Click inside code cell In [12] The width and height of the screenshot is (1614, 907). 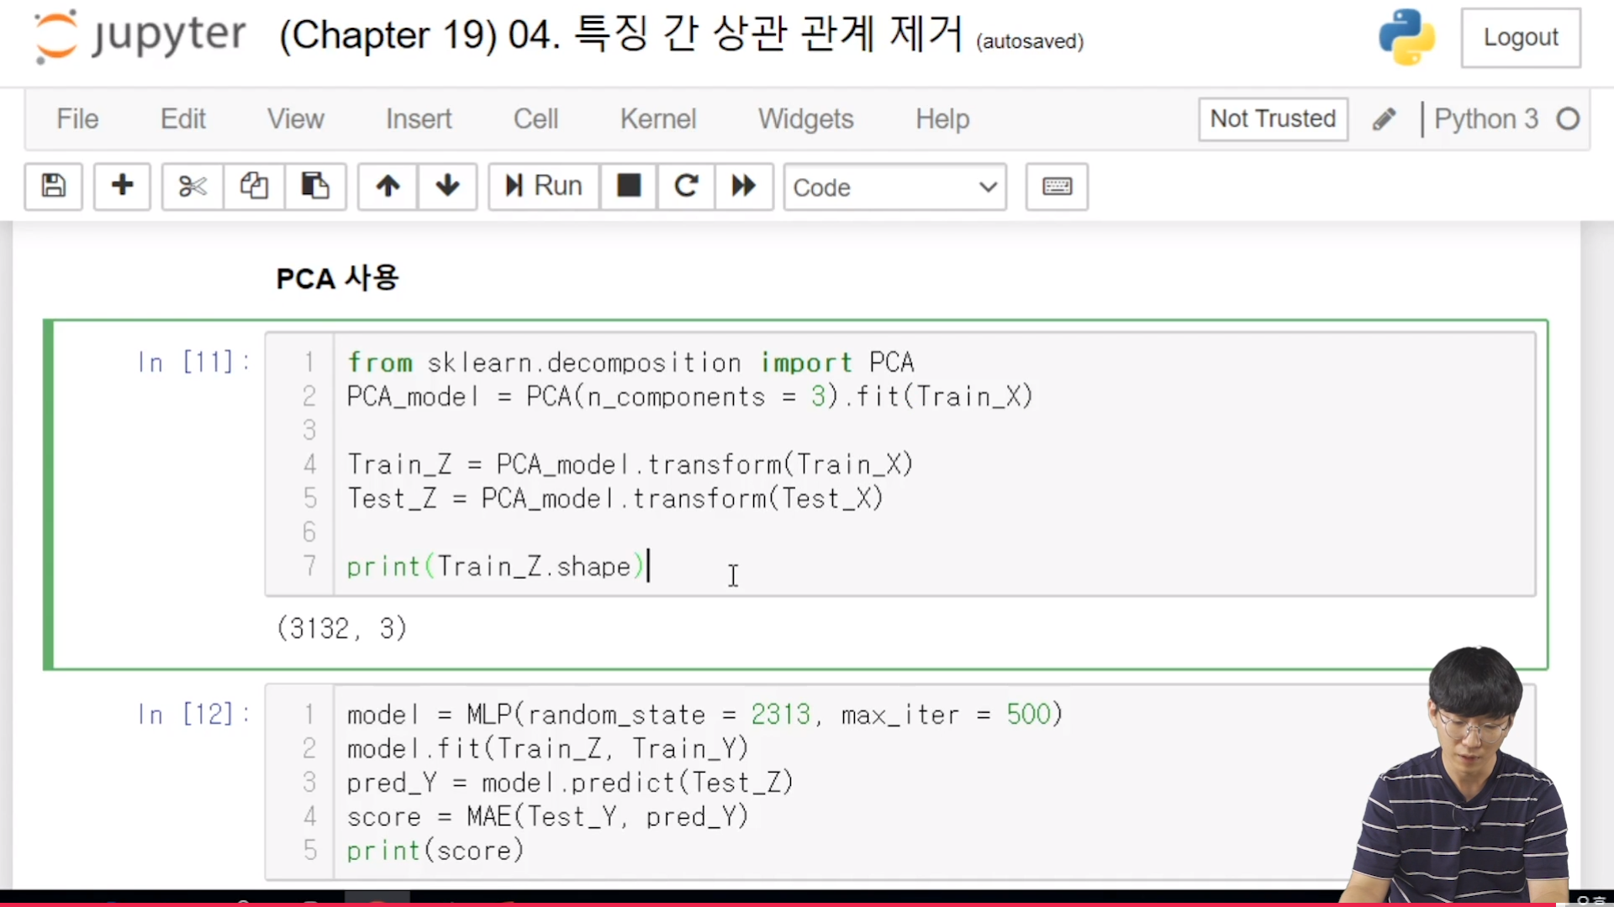pyautogui.click(x=841, y=781)
